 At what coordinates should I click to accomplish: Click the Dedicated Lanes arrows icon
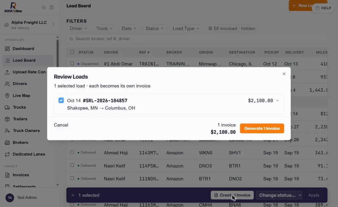click(7, 154)
